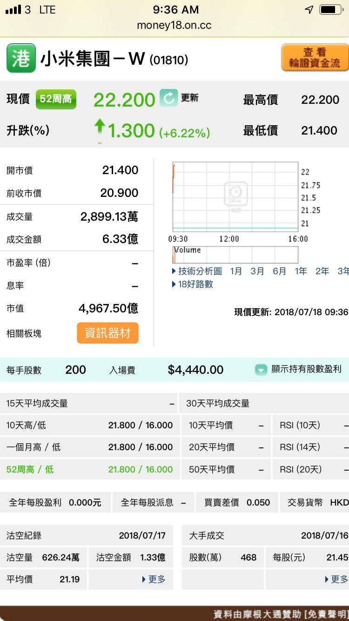The height and width of the screenshot is (621, 349).
Task: Select current price 22.200
Action: tap(124, 100)
